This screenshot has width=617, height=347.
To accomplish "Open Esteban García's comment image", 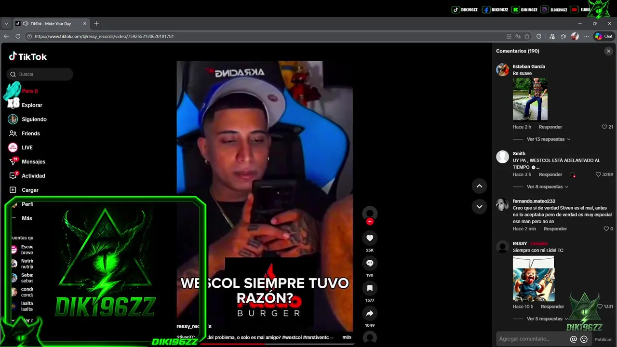I will click(530, 99).
